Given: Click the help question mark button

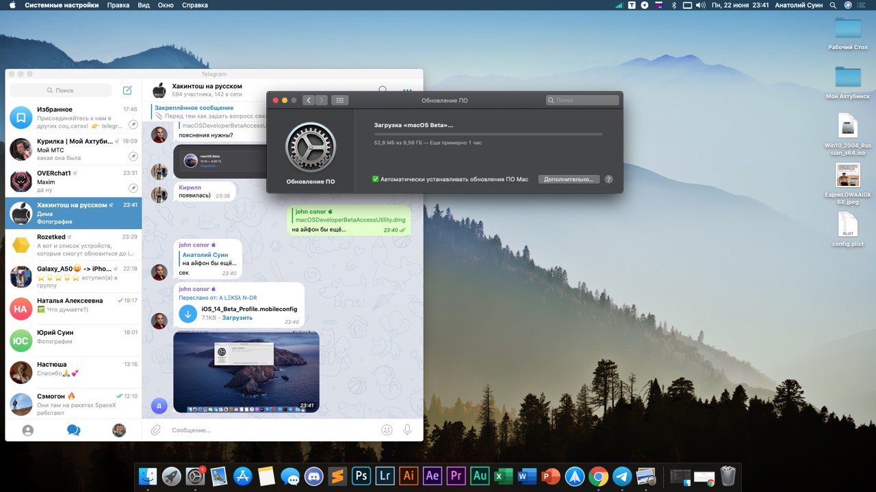Looking at the screenshot, I should coord(608,179).
